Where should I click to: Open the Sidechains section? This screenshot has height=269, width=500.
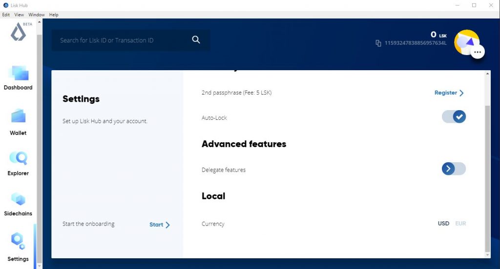tap(18, 204)
